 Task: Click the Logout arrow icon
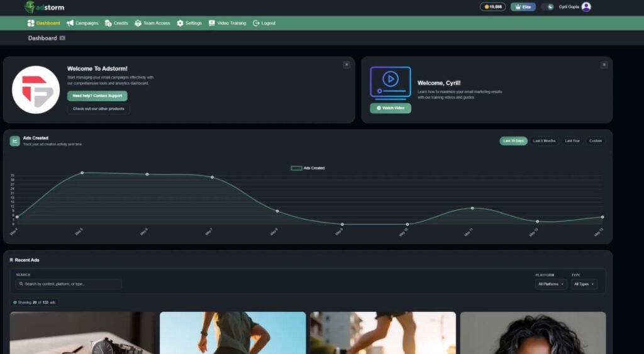(256, 23)
